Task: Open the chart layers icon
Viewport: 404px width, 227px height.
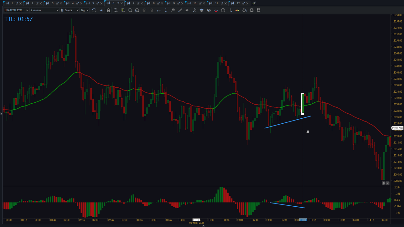Action: pyautogui.click(x=201, y=10)
